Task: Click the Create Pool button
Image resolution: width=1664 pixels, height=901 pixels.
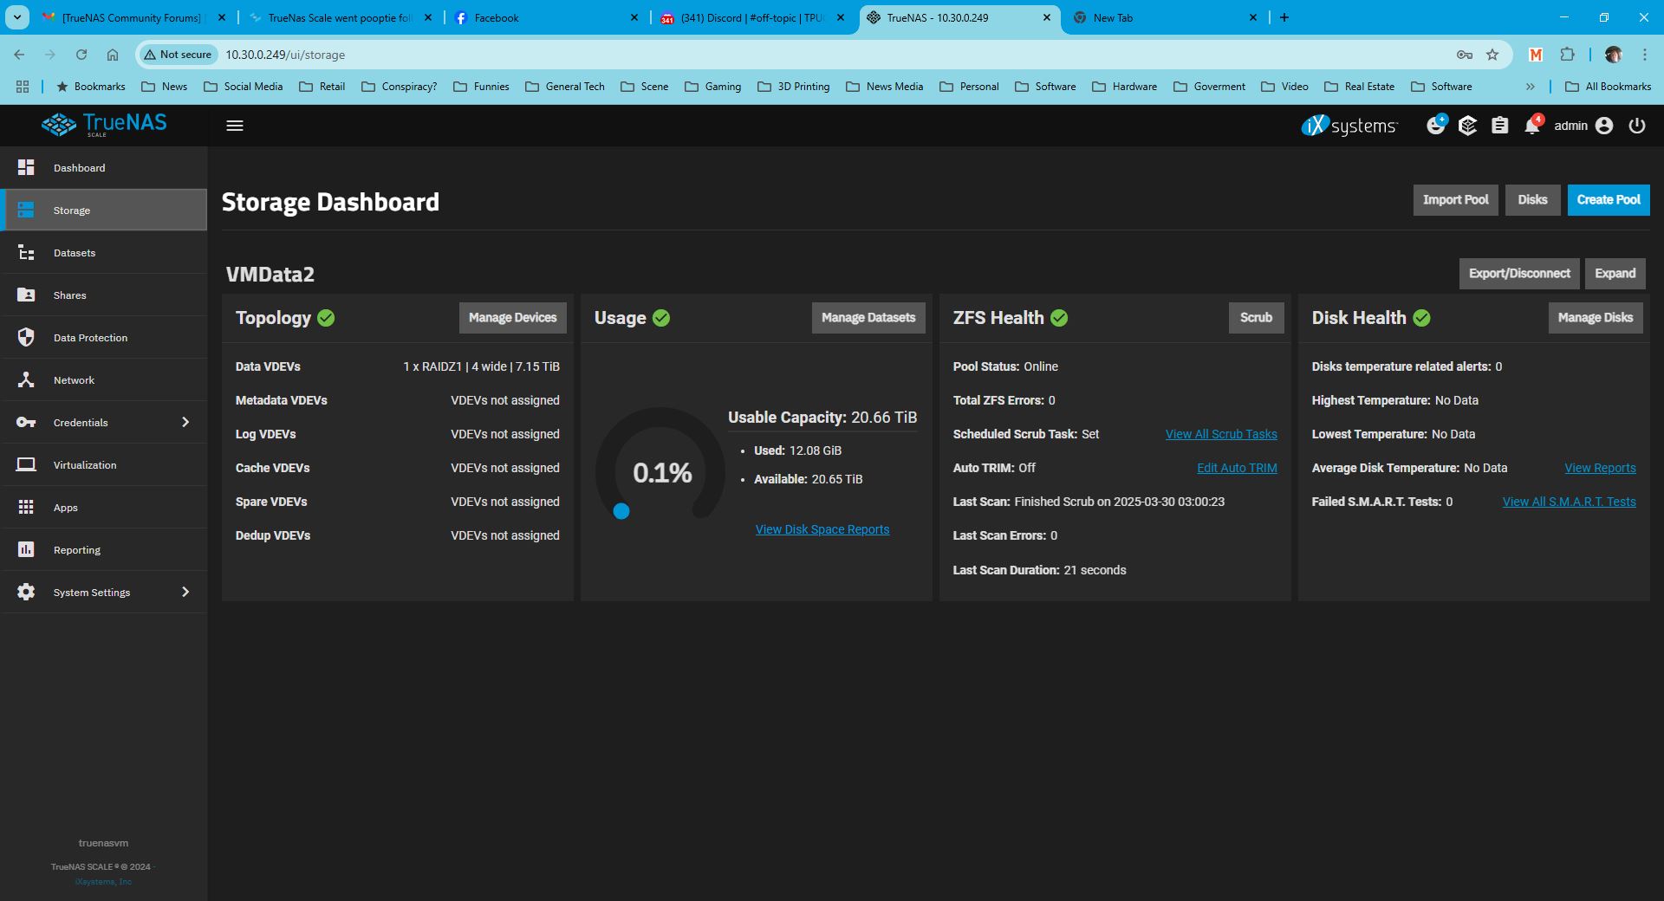Action: tap(1608, 200)
